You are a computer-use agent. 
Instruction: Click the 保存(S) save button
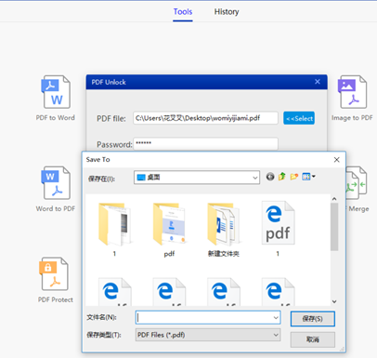point(313,319)
